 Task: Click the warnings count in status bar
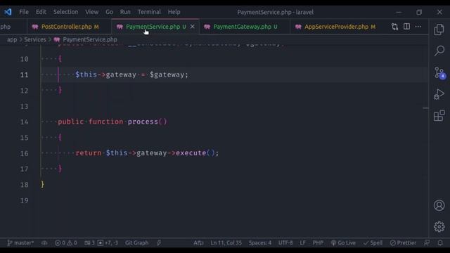[x=72, y=242]
